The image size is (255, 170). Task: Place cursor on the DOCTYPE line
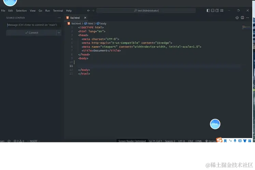coord(91,28)
